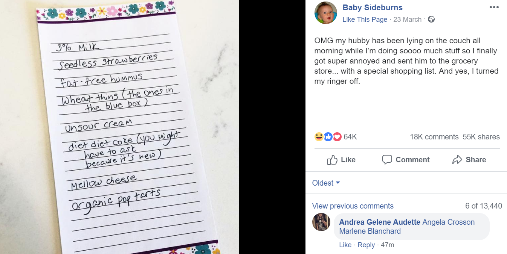This screenshot has height=254, width=507.
Task: Open the shopping list photo
Action: pos(119,127)
